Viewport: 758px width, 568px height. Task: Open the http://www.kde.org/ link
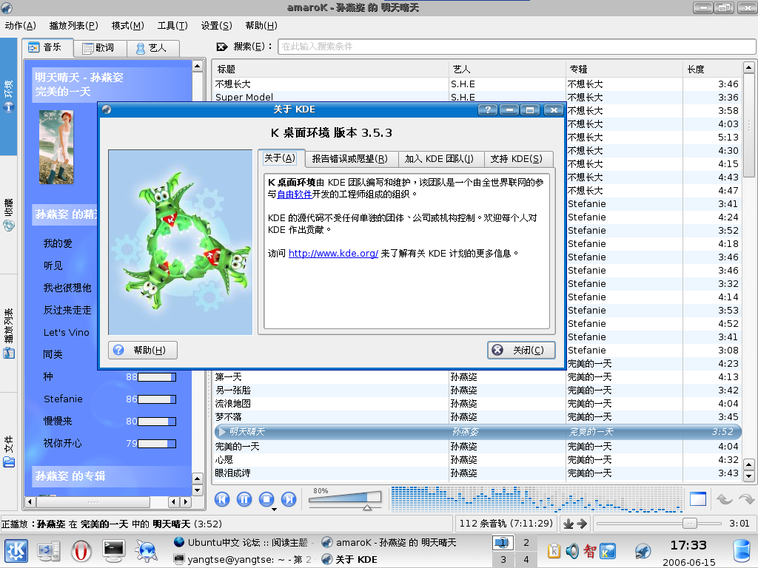(334, 254)
